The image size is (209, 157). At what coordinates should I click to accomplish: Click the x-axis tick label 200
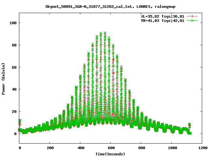[x=50, y=148]
